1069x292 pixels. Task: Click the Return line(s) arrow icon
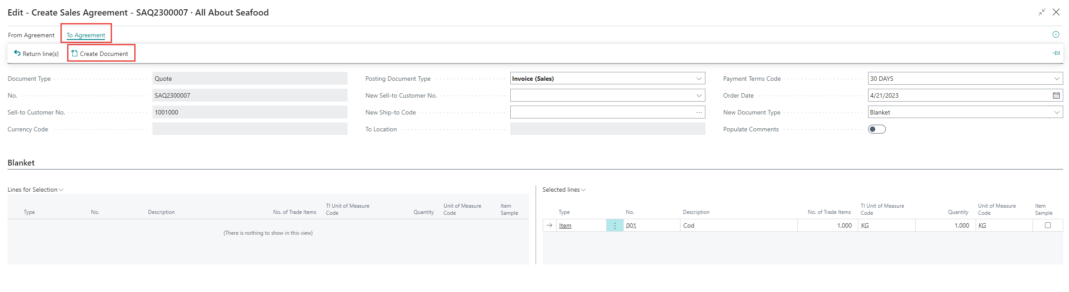point(17,53)
